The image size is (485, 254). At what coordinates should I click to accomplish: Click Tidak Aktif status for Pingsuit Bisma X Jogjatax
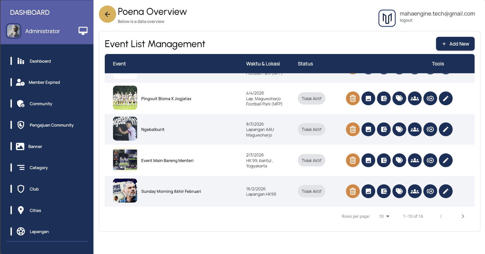[x=311, y=99]
